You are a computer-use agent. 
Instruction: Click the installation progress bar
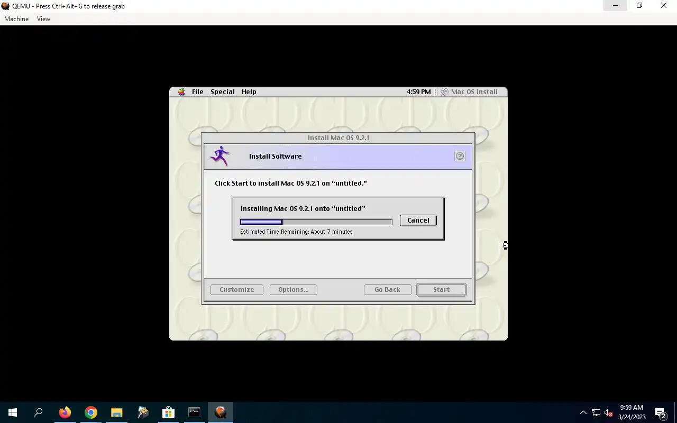[316, 222]
